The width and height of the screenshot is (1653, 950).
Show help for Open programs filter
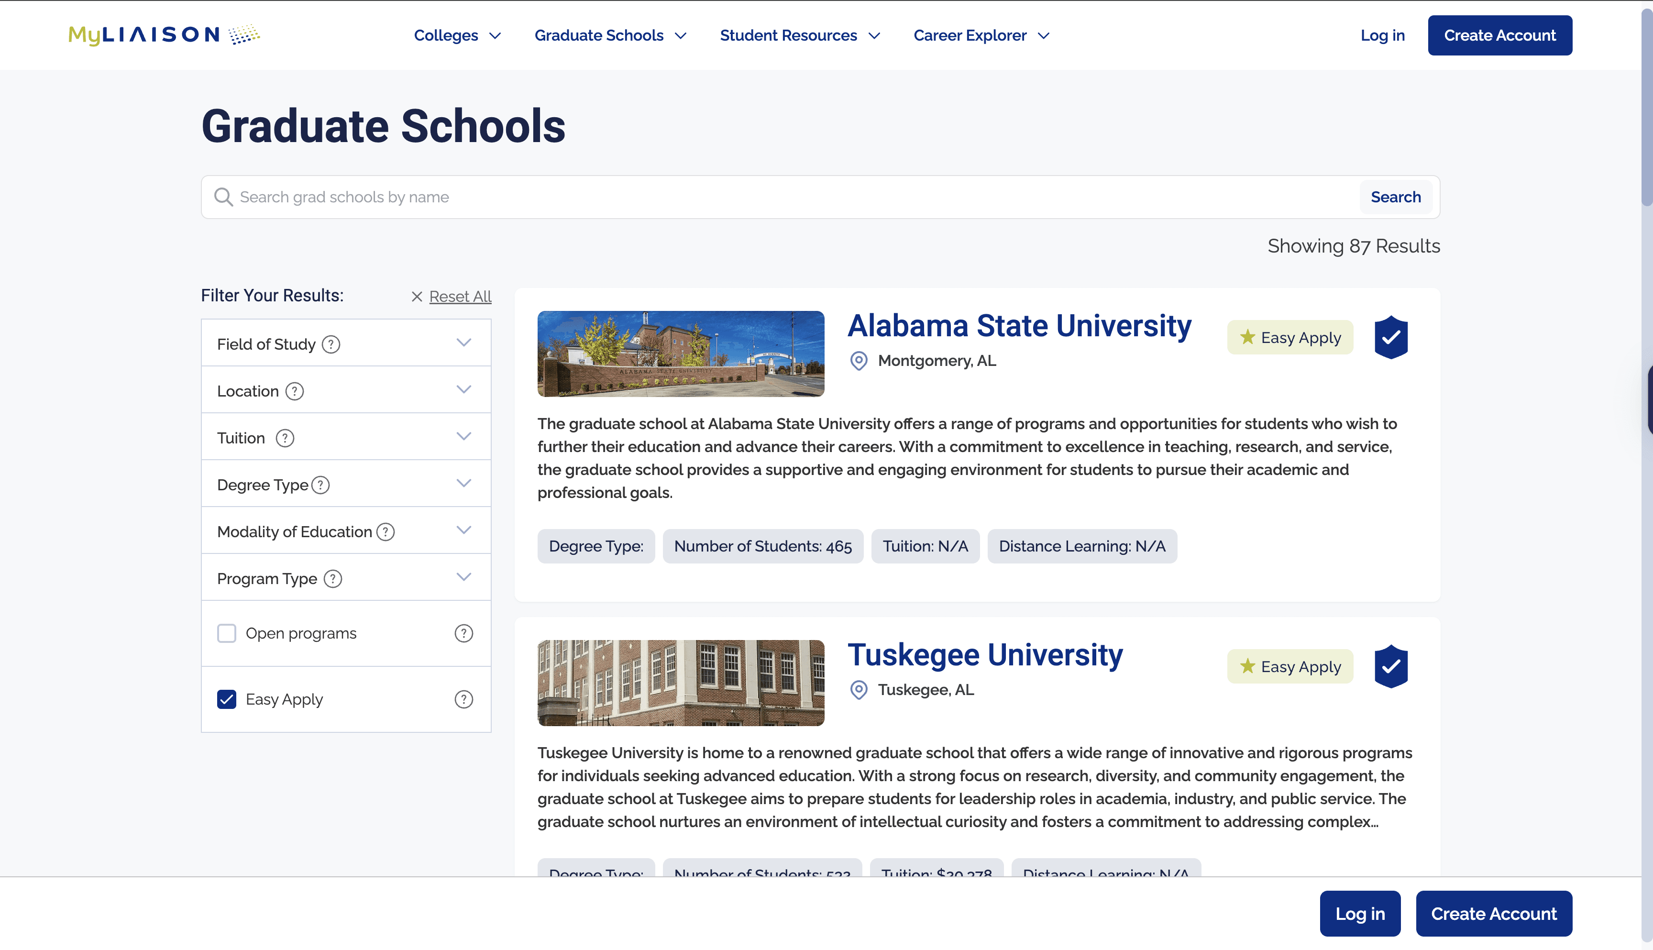464,633
